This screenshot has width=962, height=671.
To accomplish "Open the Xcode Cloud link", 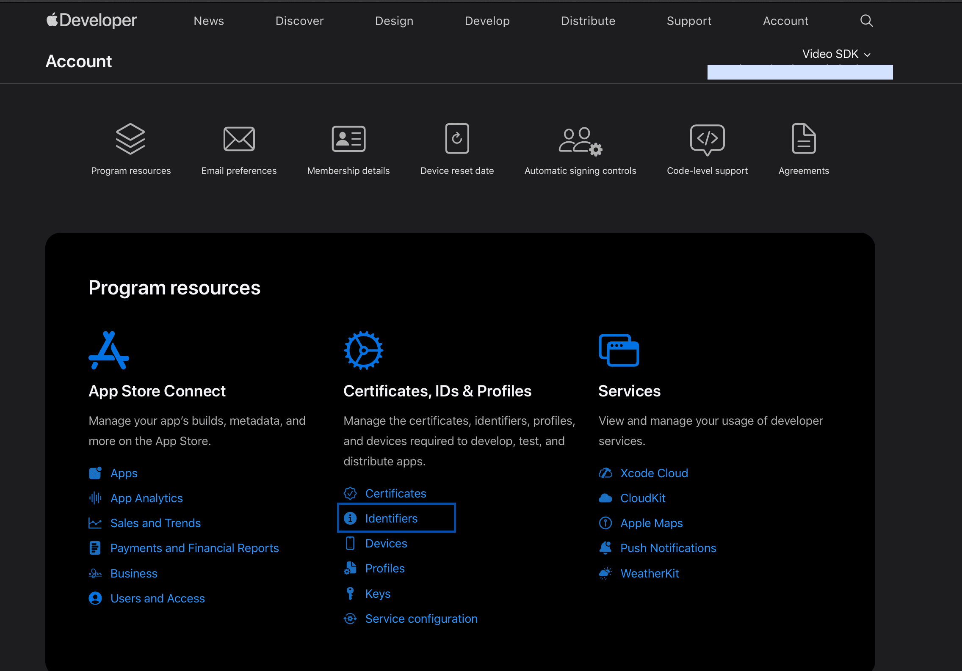I will 654,473.
